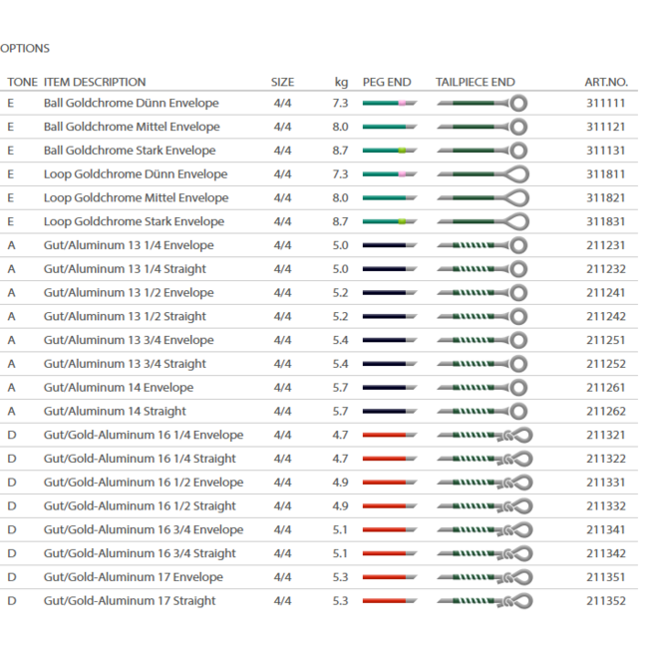Viewport: 648px width, 648px height.
Task: Click red peg end image for Gut/Gold-Aluminum 16 1/4 Straight
Action: pos(389,459)
